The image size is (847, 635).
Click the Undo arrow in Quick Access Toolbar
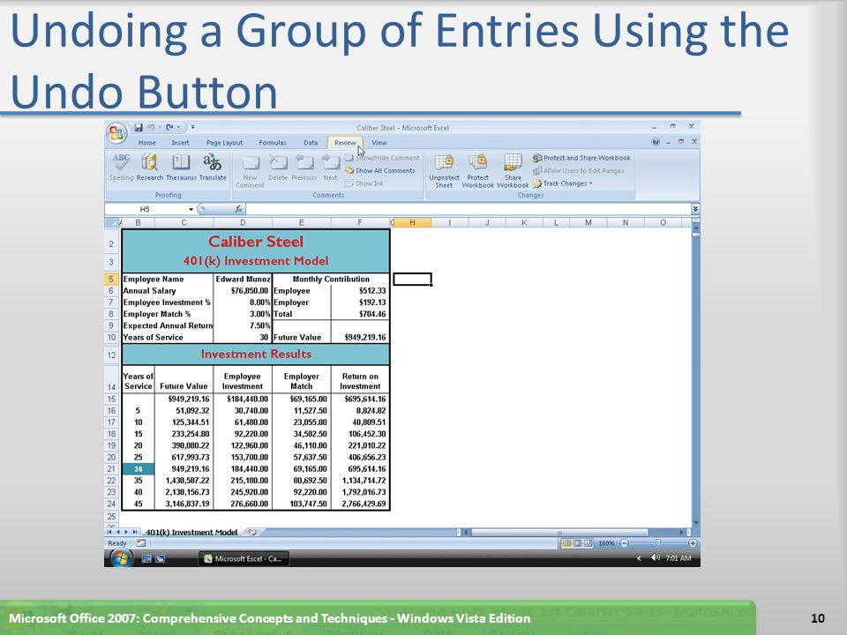151,127
